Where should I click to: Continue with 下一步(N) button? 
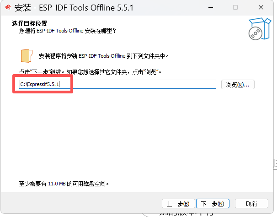[x=213, y=204]
